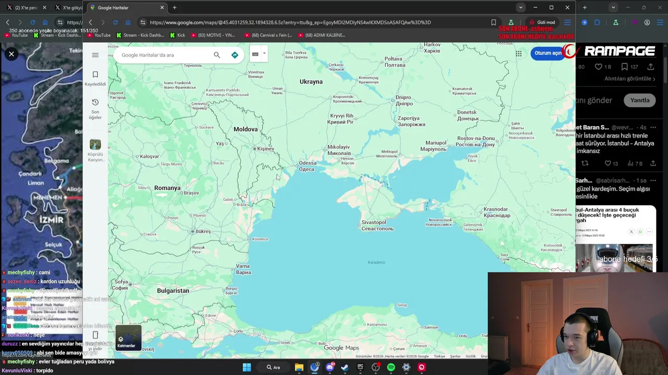Open Spotify from the taskbar
This screenshot has height=375, width=668.
(391, 367)
